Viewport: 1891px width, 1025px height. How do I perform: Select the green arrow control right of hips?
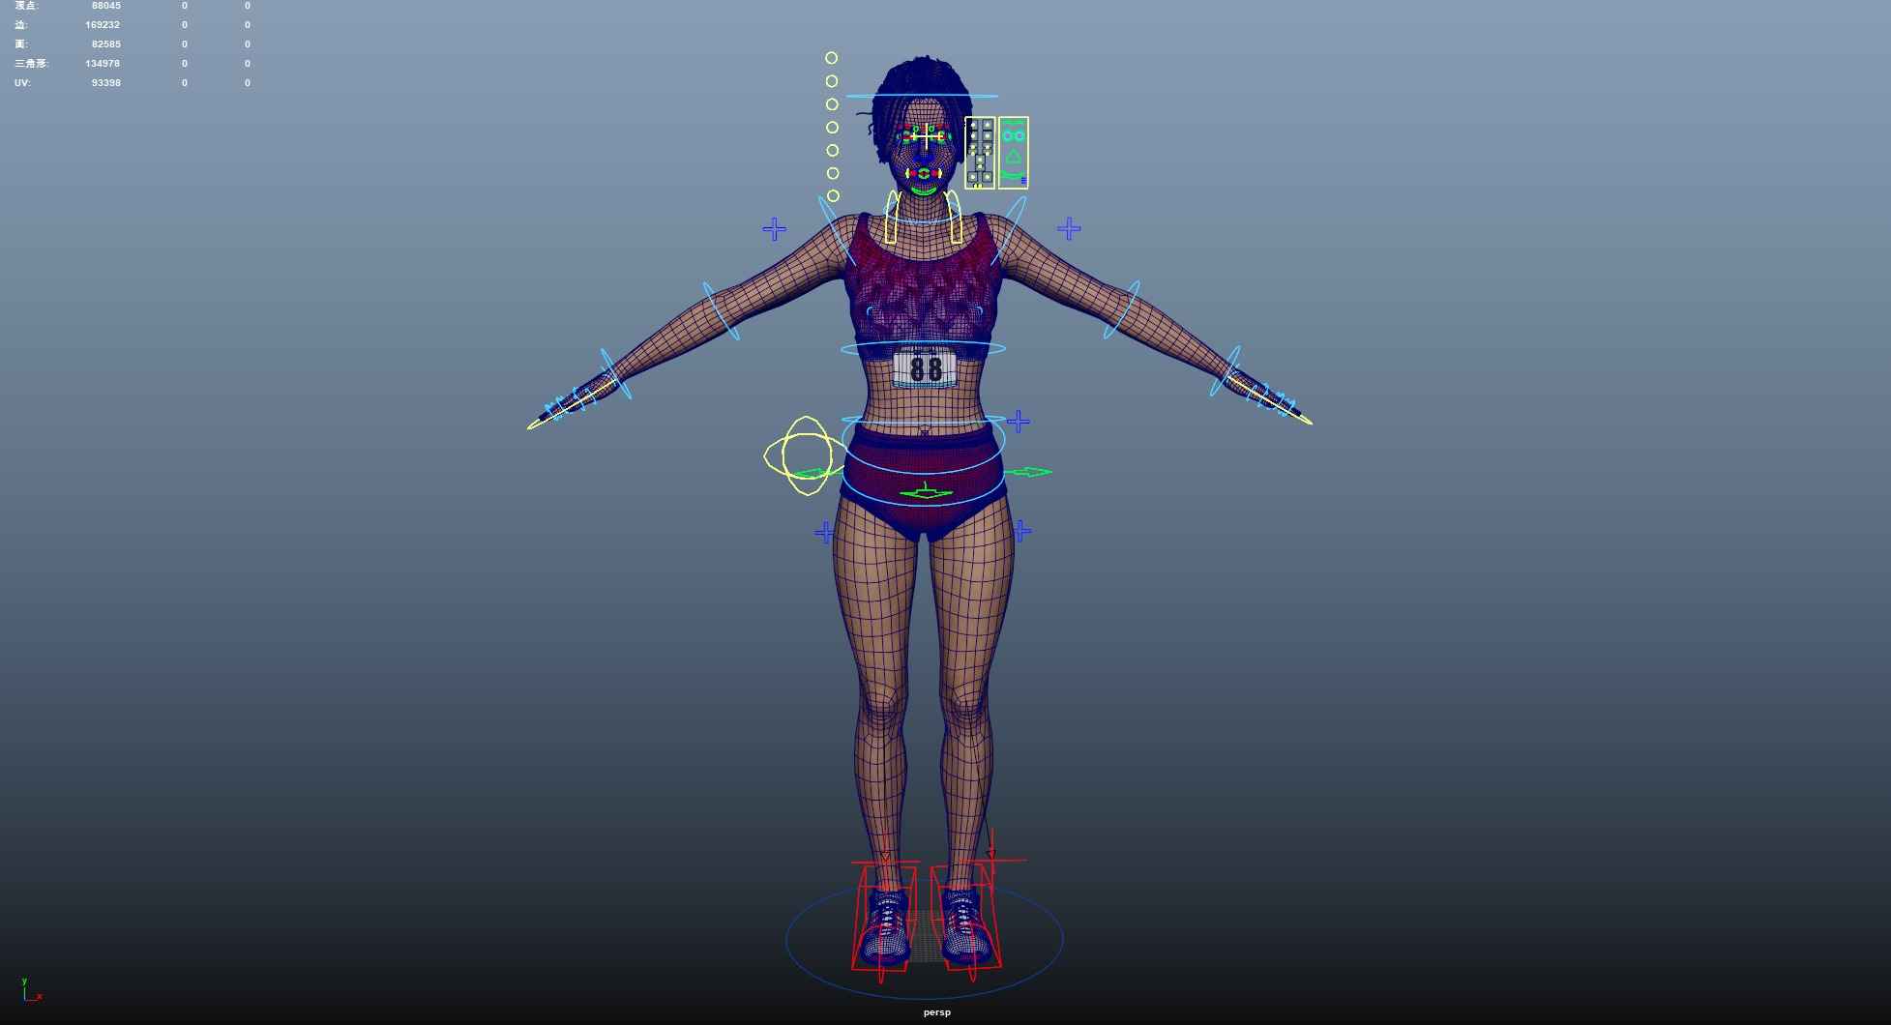(x=1028, y=472)
